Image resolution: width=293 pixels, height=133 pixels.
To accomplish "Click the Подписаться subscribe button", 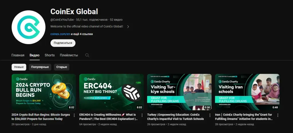I will (63, 43).
